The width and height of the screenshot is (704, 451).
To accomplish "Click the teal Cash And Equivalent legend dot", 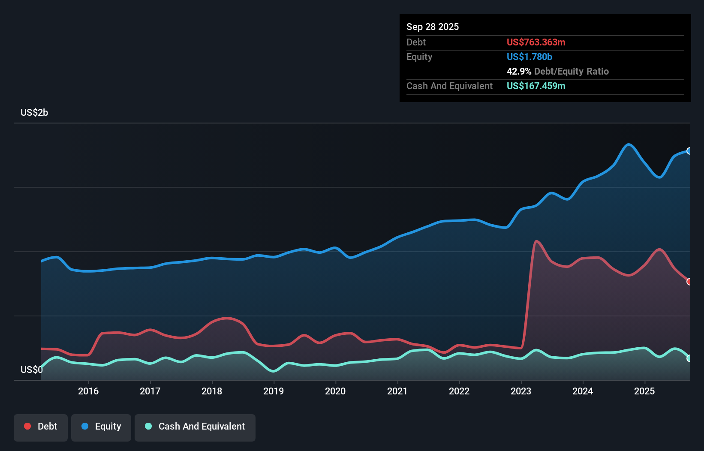I will point(148,426).
